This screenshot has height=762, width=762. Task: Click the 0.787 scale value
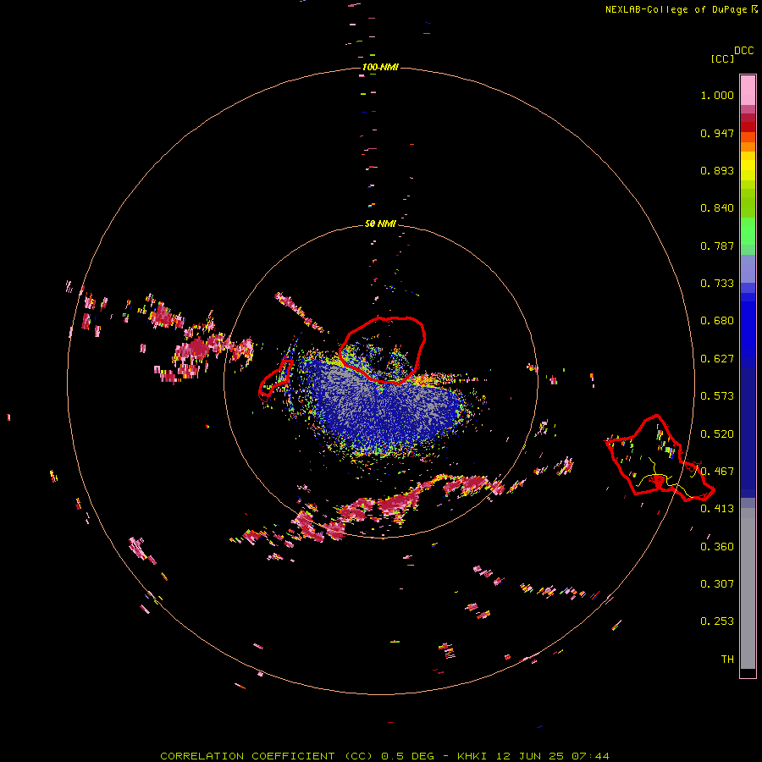(717, 246)
